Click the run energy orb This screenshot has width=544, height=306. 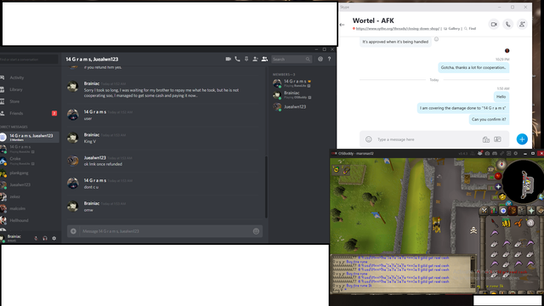[x=502, y=196]
